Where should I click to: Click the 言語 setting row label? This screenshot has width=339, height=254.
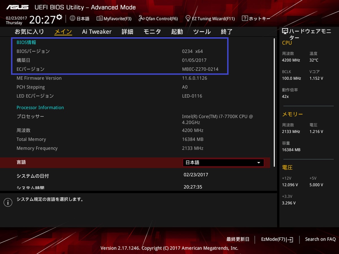(21, 162)
